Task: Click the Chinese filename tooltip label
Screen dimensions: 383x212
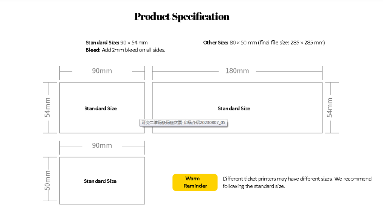Action: coord(183,123)
